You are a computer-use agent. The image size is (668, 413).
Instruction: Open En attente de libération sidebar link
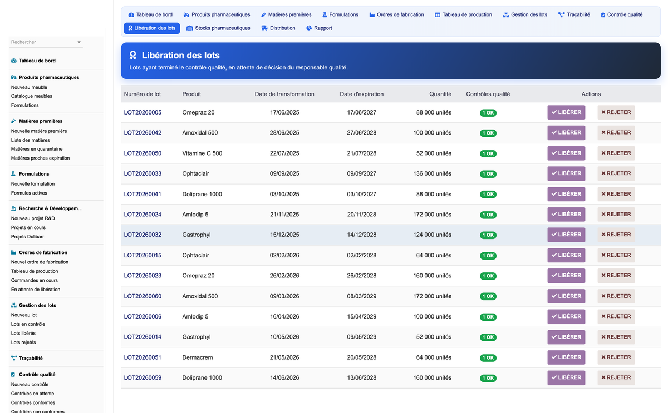(36, 290)
